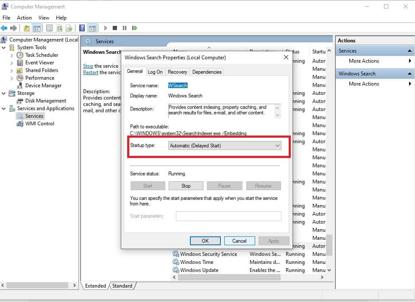Screen dimensions: 415x302
Task: Open the File menu
Action: (6, 18)
